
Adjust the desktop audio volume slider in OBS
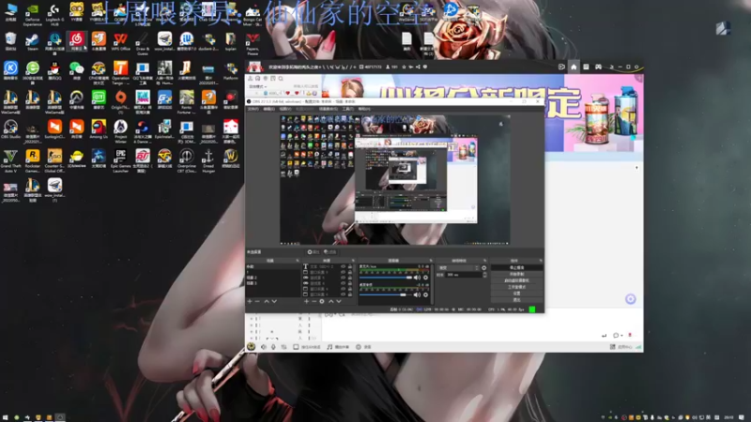[x=386, y=294]
